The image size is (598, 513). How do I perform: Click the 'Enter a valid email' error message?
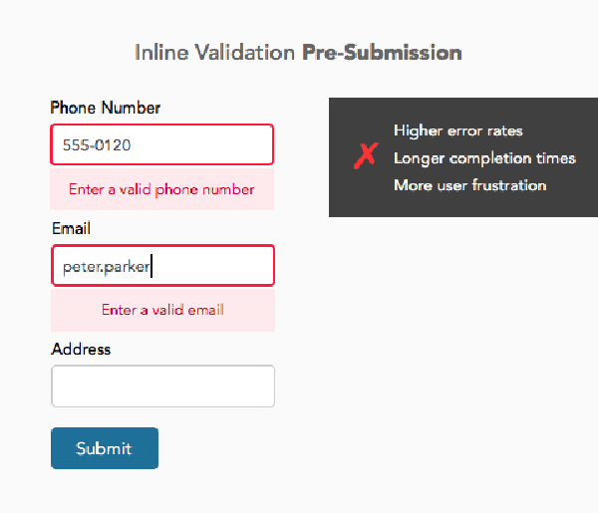162,310
